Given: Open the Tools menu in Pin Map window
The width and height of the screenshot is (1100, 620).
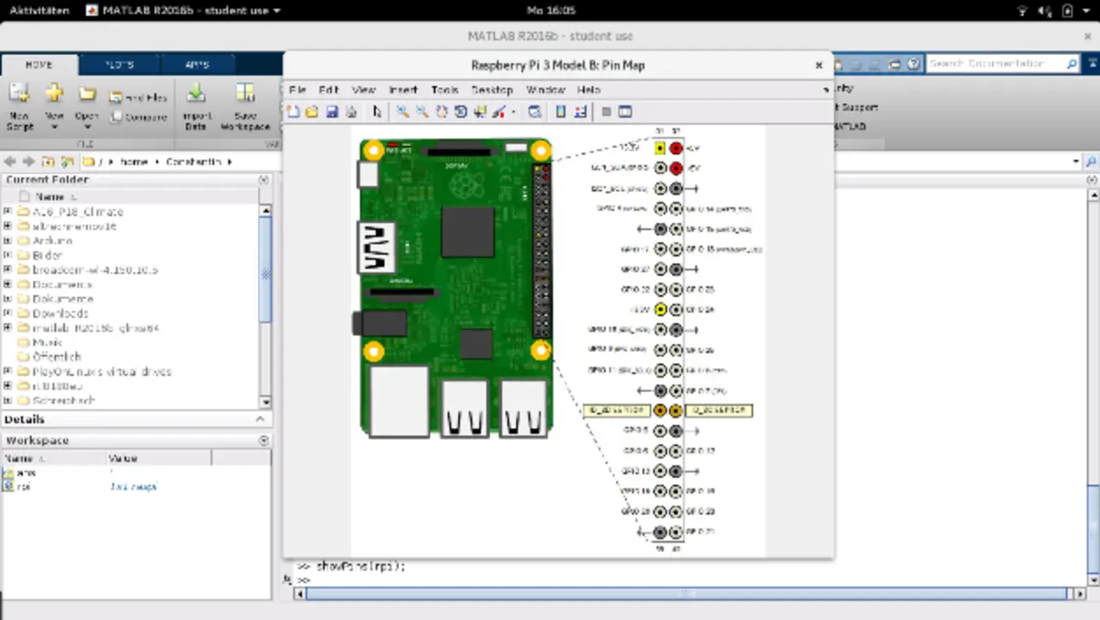Looking at the screenshot, I should 444,89.
